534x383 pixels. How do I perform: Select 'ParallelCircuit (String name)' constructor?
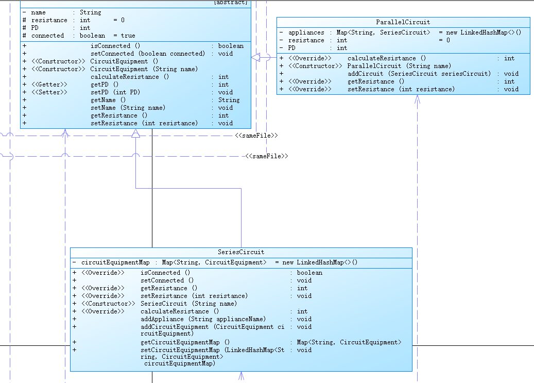365,66
